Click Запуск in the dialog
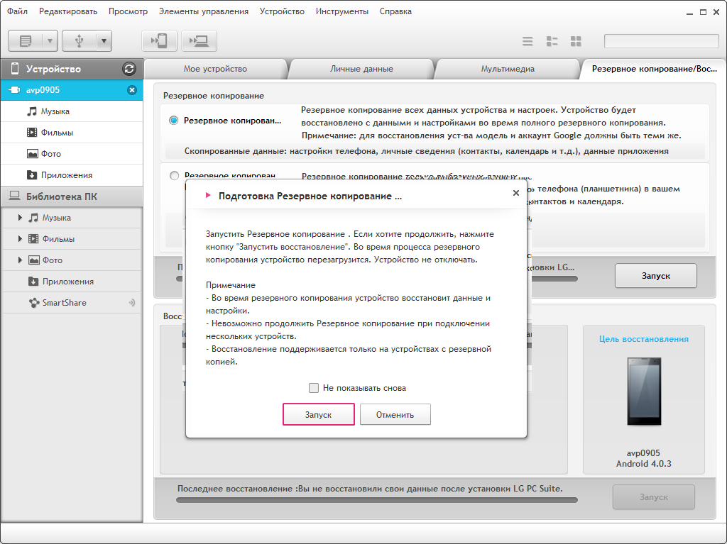727x544 pixels. coord(319,414)
